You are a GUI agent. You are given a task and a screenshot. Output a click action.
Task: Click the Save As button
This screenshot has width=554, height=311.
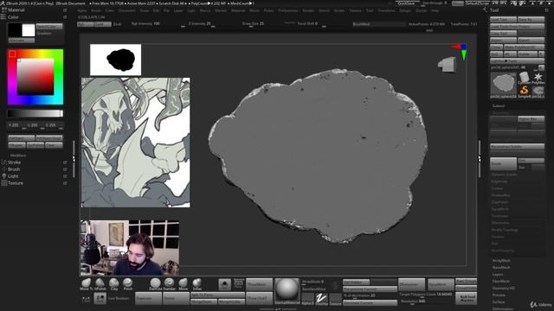531,19
